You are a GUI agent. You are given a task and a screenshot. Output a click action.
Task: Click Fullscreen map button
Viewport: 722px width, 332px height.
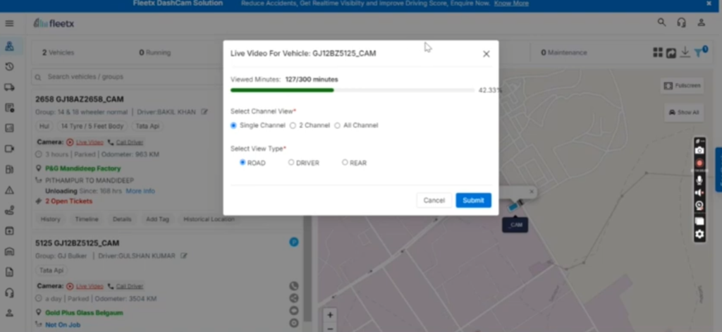tap(682, 86)
